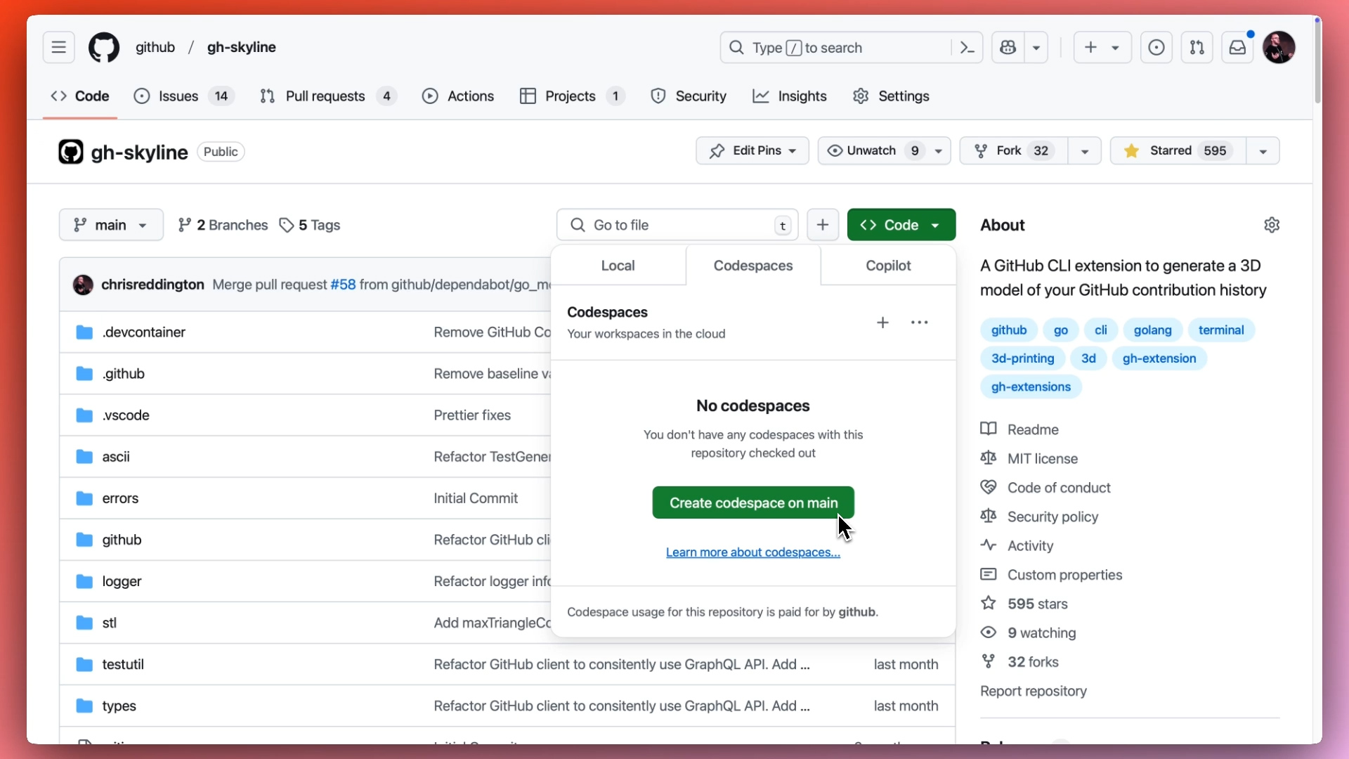The image size is (1349, 759).
Task: Open the GitHub homepage via the logo
Action: [x=103, y=47]
